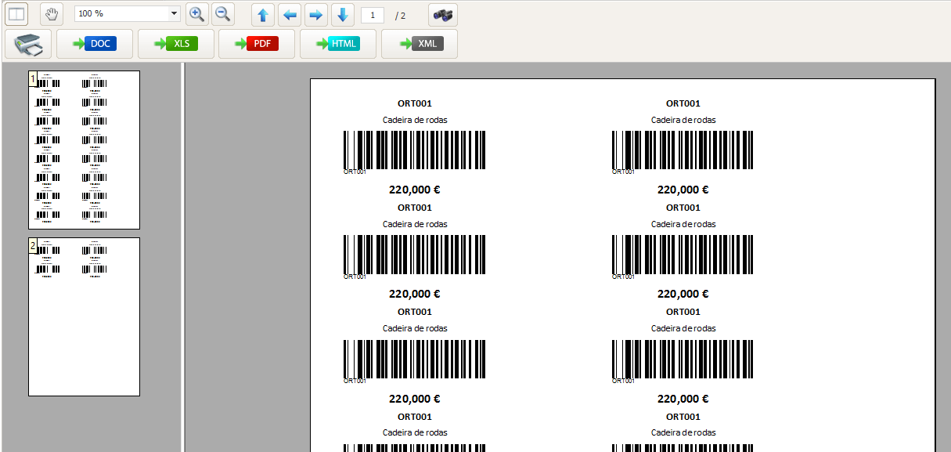This screenshot has width=951, height=452.
Task: Go to next page with right arrow
Action: tap(315, 15)
